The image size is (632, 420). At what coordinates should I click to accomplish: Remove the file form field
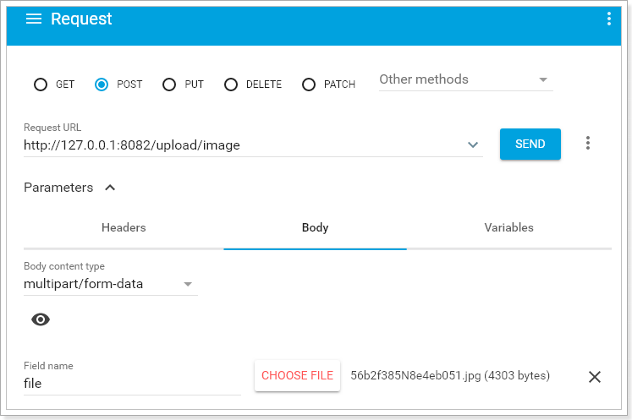[595, 377]
